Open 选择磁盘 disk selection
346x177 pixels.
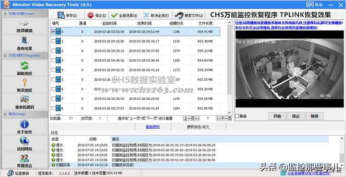pos(25,26)
